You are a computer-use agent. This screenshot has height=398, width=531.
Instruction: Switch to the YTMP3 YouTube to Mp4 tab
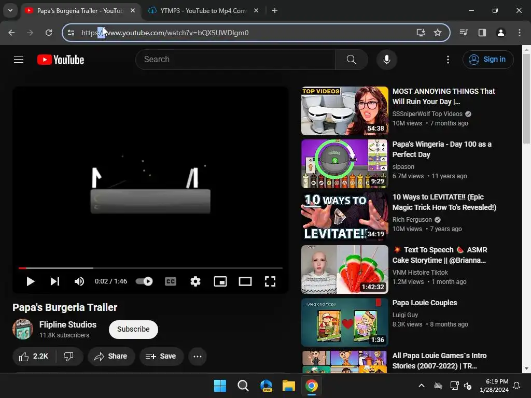[x=203, y=10]
